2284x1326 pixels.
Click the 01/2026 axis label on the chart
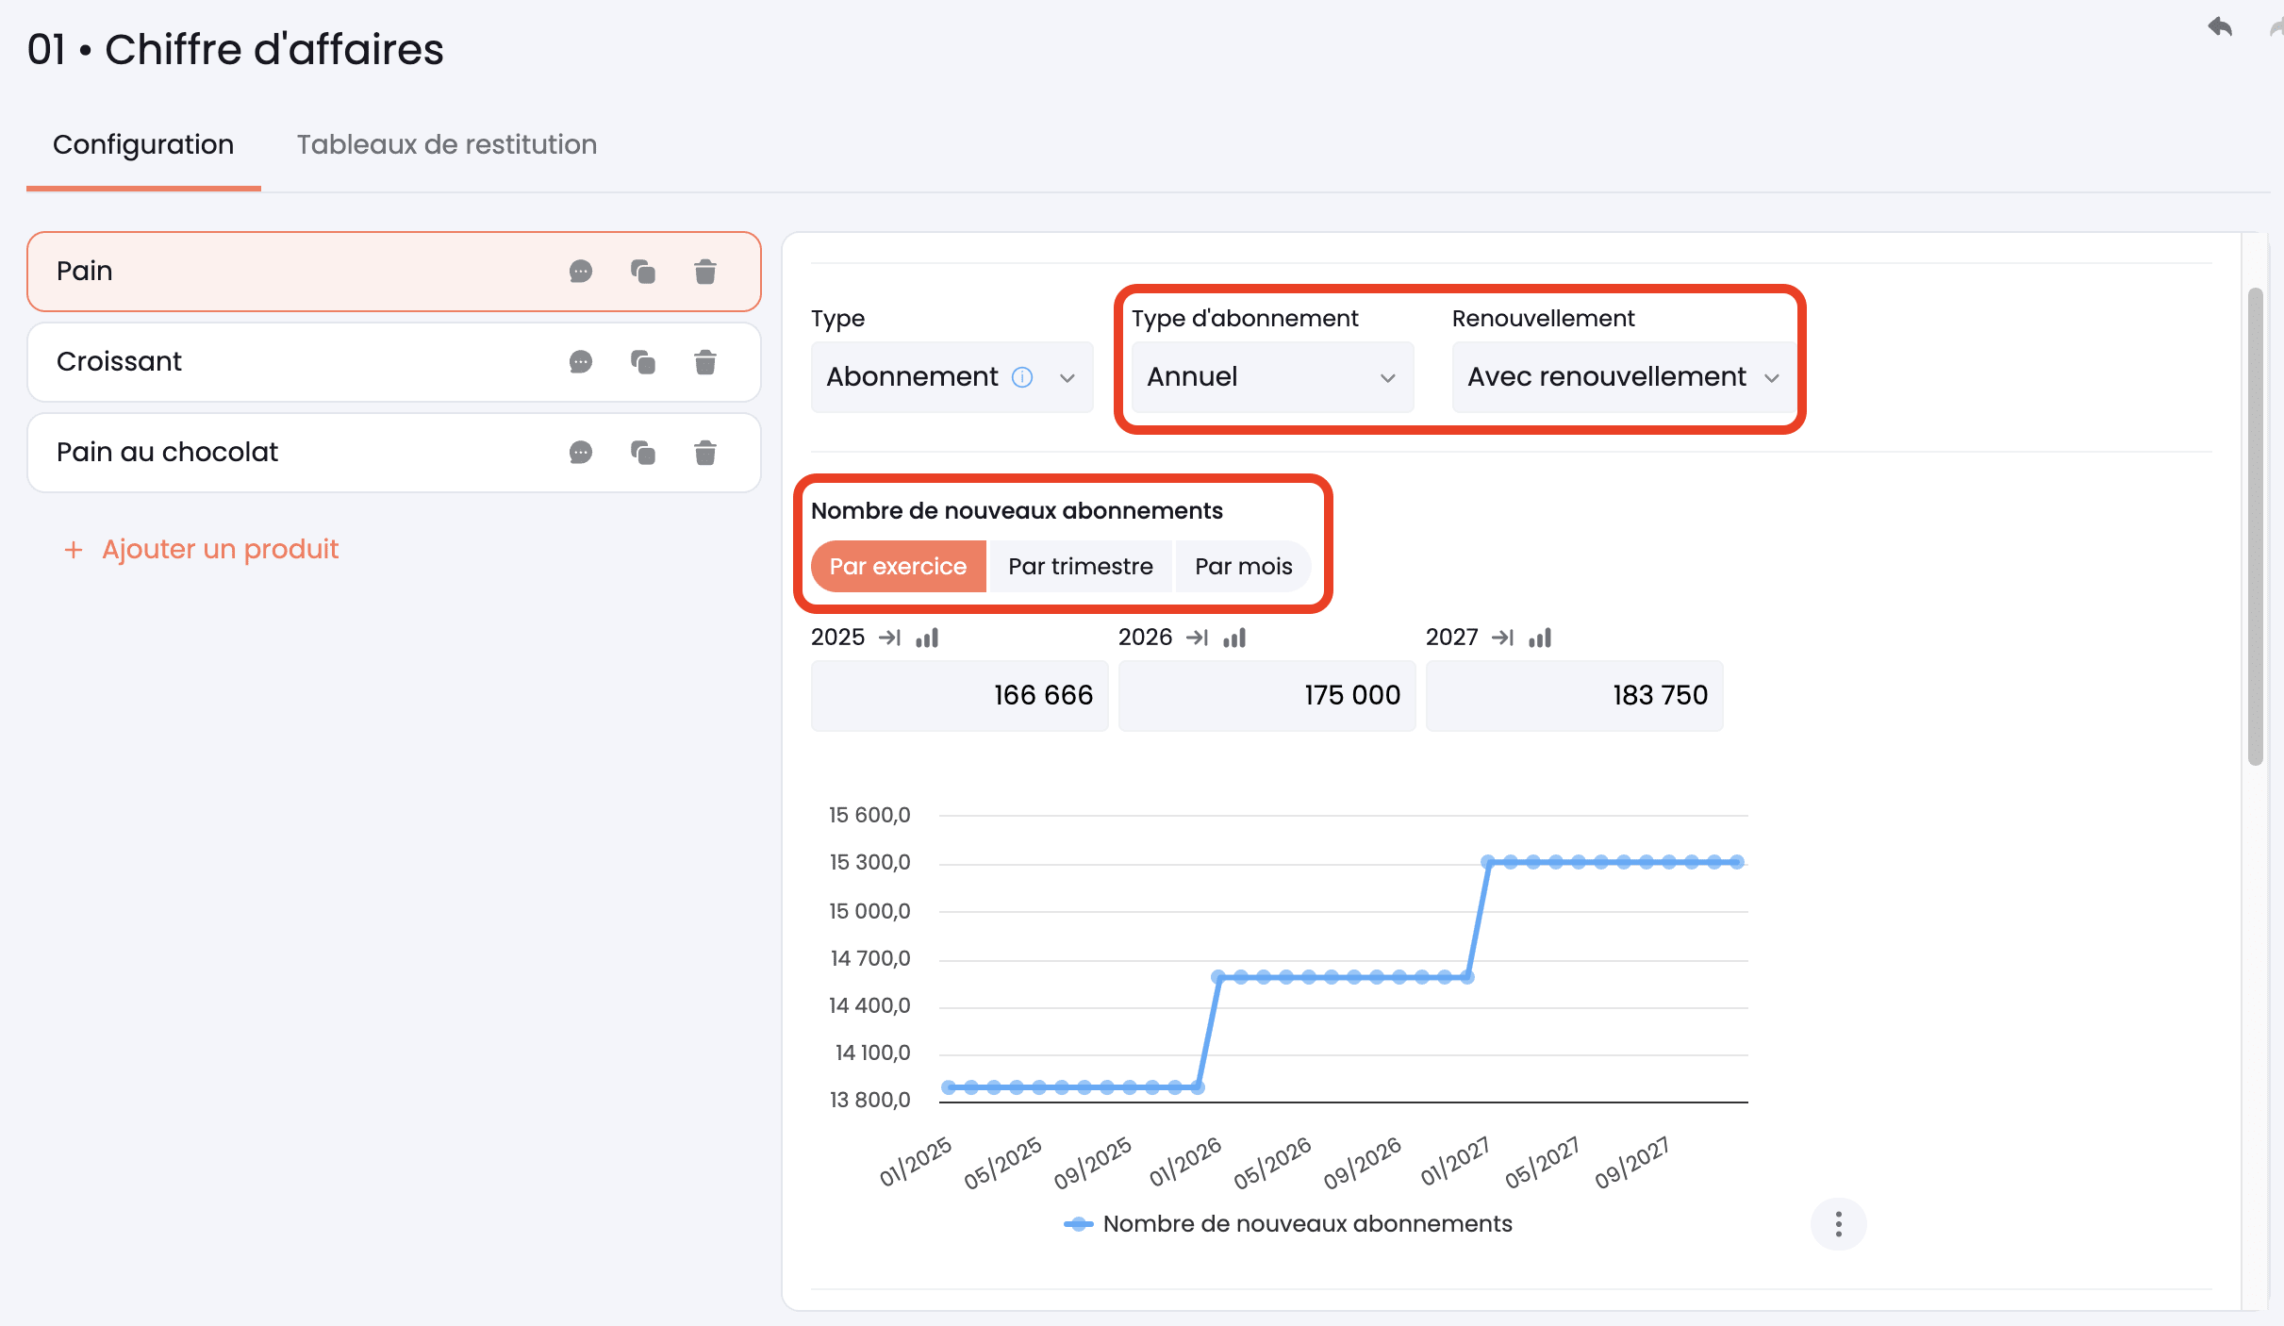[x=1184, y=1161]
